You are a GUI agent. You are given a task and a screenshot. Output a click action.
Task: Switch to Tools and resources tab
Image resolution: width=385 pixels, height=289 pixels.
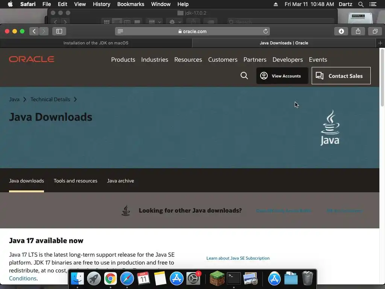click(76, 181)
